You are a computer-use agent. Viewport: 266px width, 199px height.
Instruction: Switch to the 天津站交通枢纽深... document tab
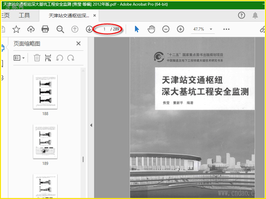pos(69,16)
